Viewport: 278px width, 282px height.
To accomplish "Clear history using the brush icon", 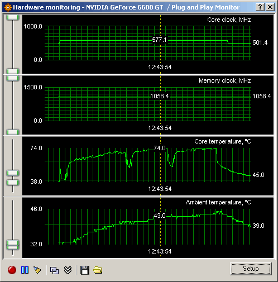I will pyautogui.click(x=37, y=270).
